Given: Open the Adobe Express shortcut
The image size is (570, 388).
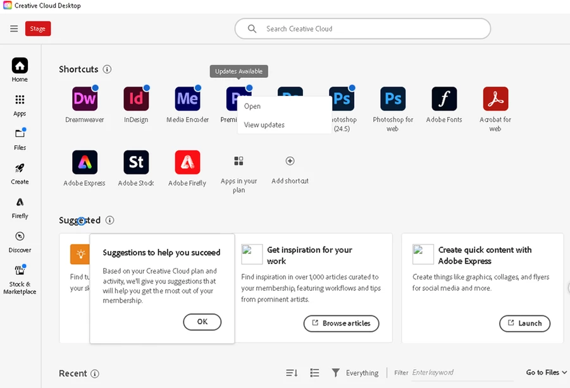Looking at the screenshot, I should pos(85,162).
